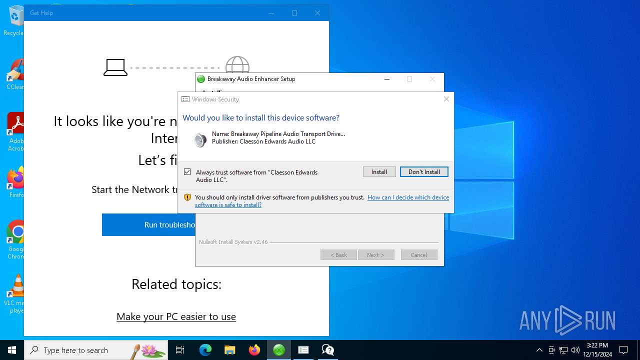Open the notification center icon
The width and height of the screenshot is (640, 360).
(623, 350)
